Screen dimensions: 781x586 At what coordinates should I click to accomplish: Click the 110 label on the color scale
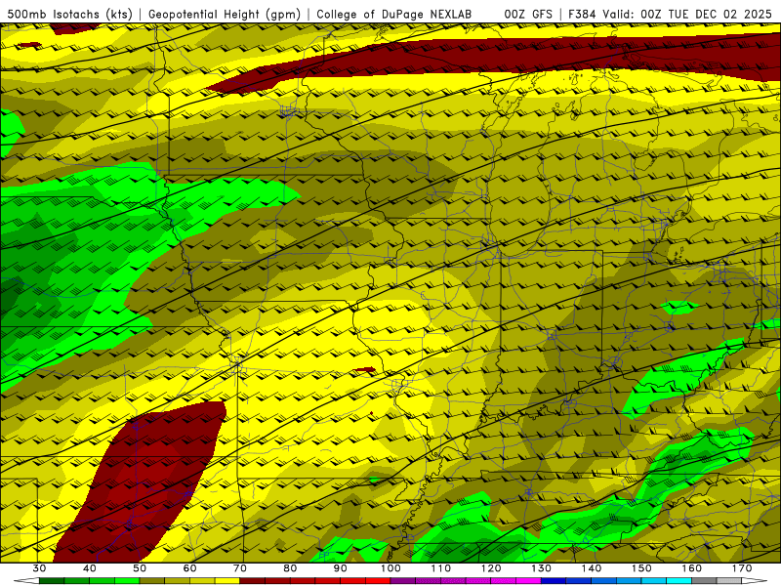[x=441, y=568]
